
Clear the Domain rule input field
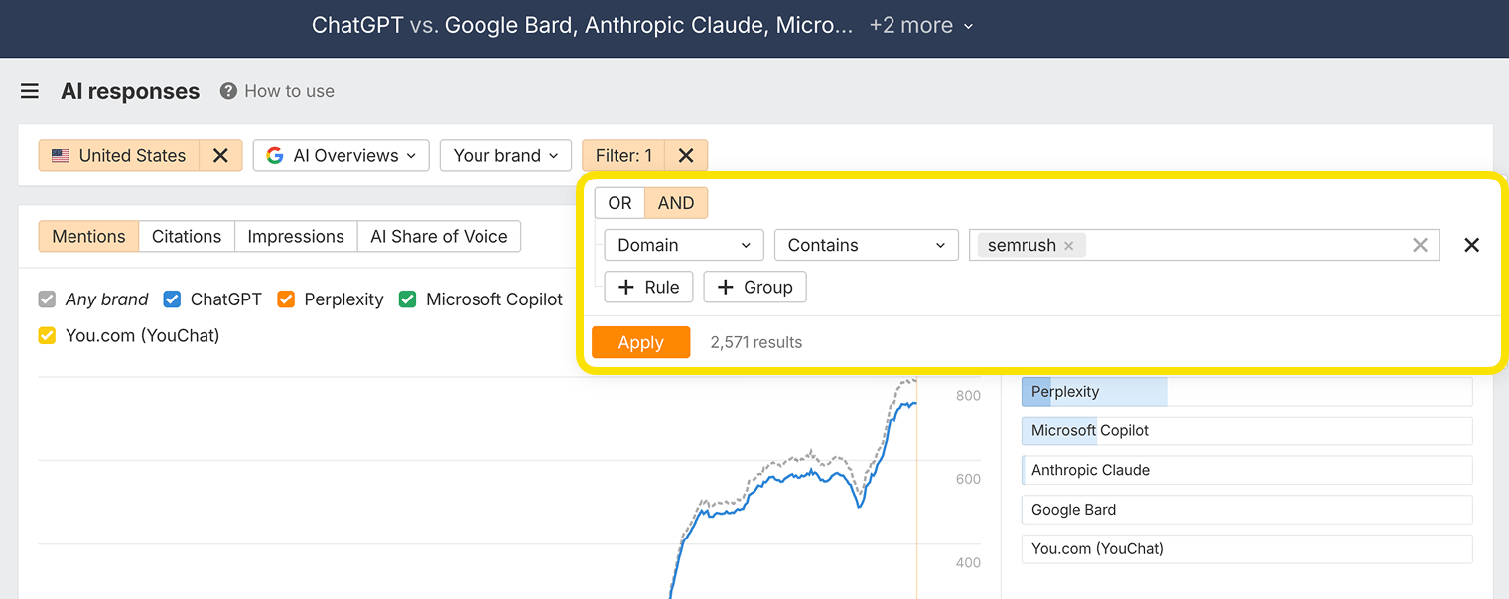tap(1420, 245)
